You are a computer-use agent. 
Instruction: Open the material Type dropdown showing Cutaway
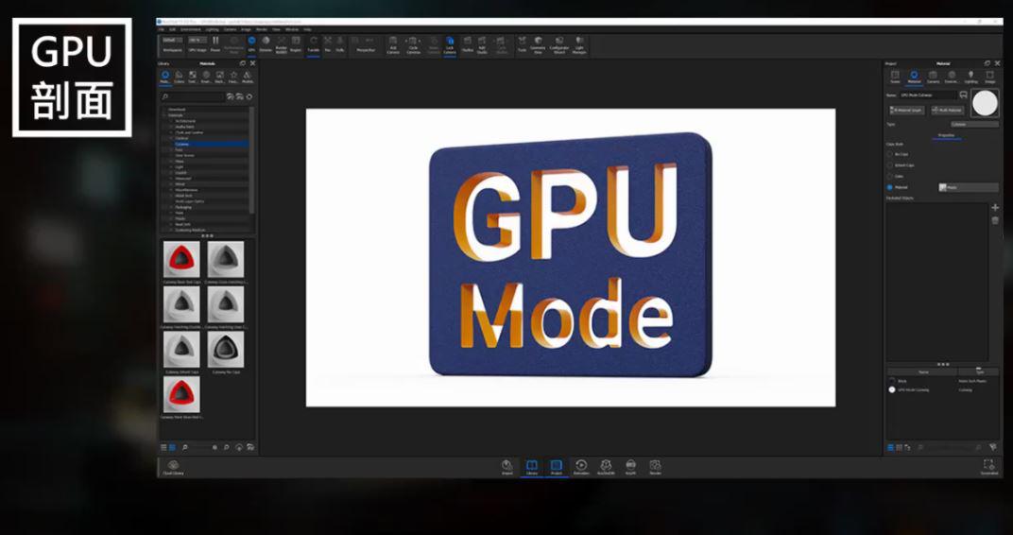tap(973, 124)
